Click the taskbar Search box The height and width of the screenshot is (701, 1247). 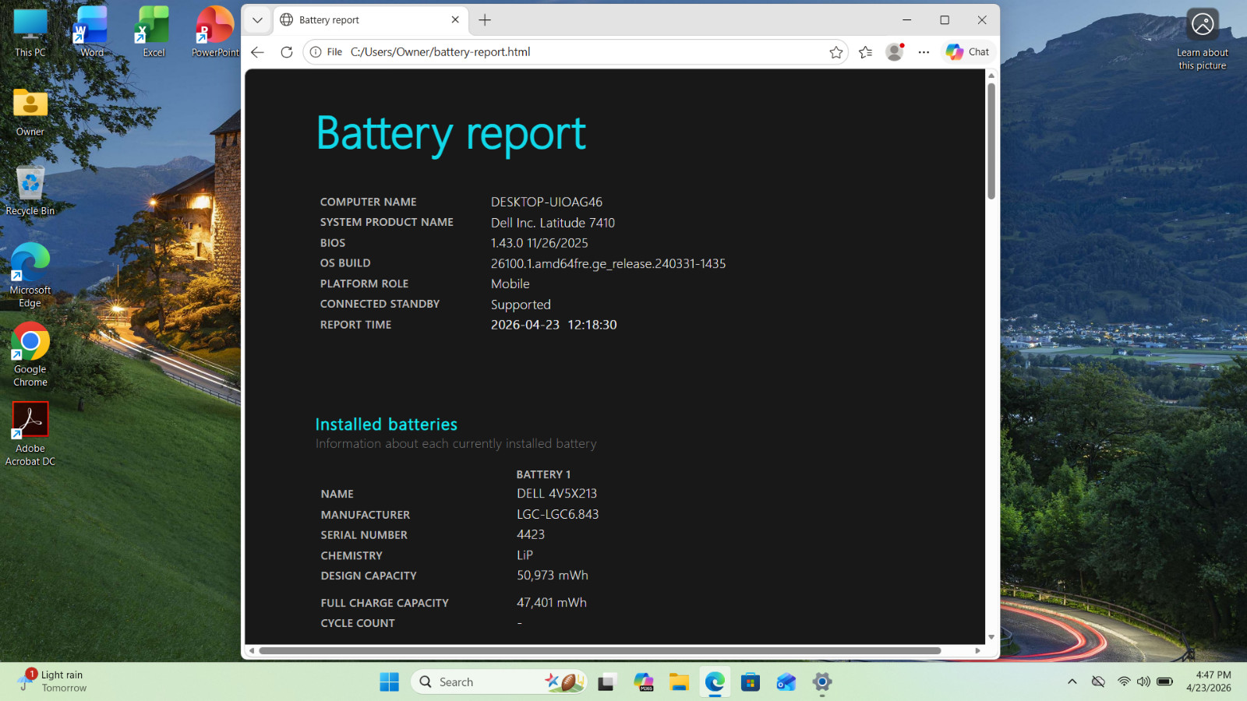[x=499, y=682]
